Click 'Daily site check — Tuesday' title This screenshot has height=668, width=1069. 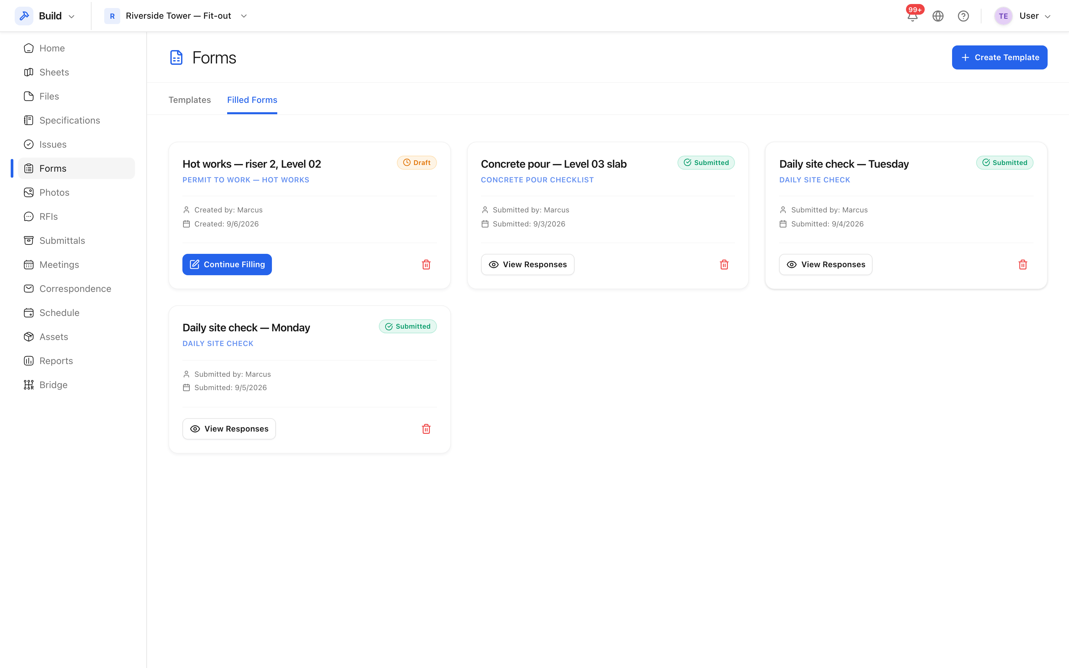pos(844,164)
